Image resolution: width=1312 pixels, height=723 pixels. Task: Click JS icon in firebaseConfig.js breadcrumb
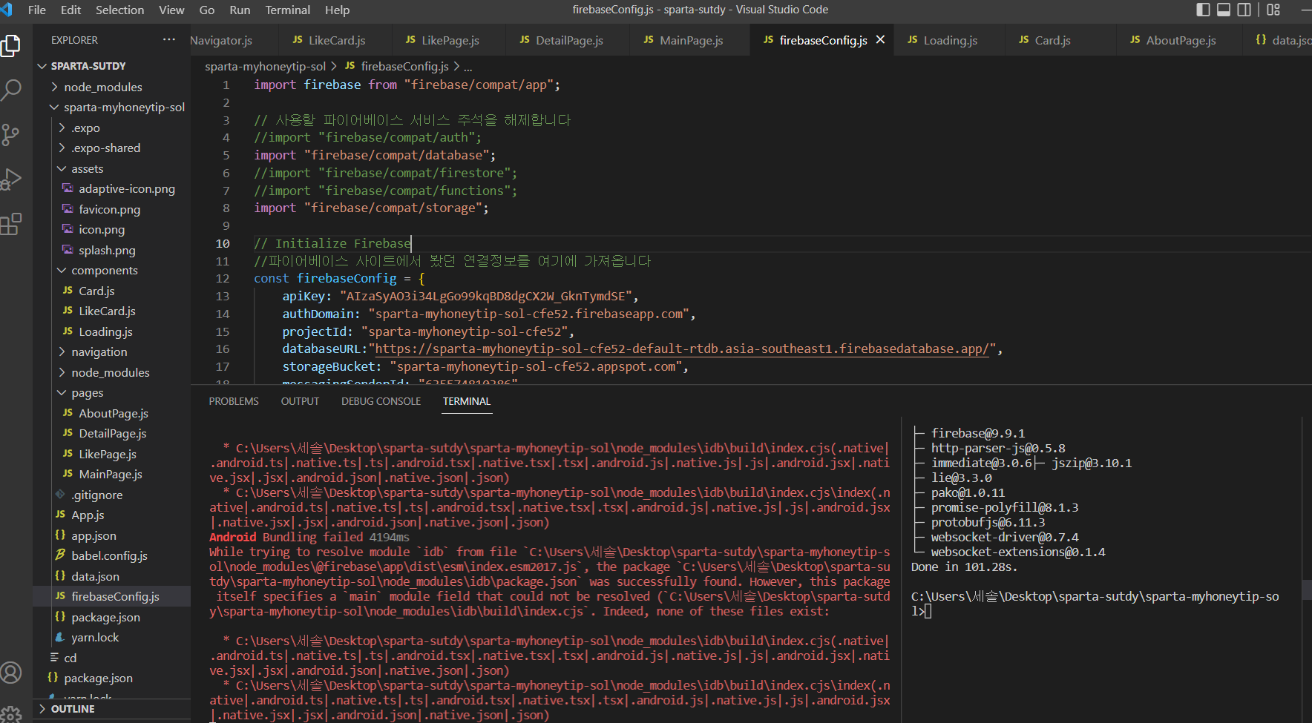point(350,66)
